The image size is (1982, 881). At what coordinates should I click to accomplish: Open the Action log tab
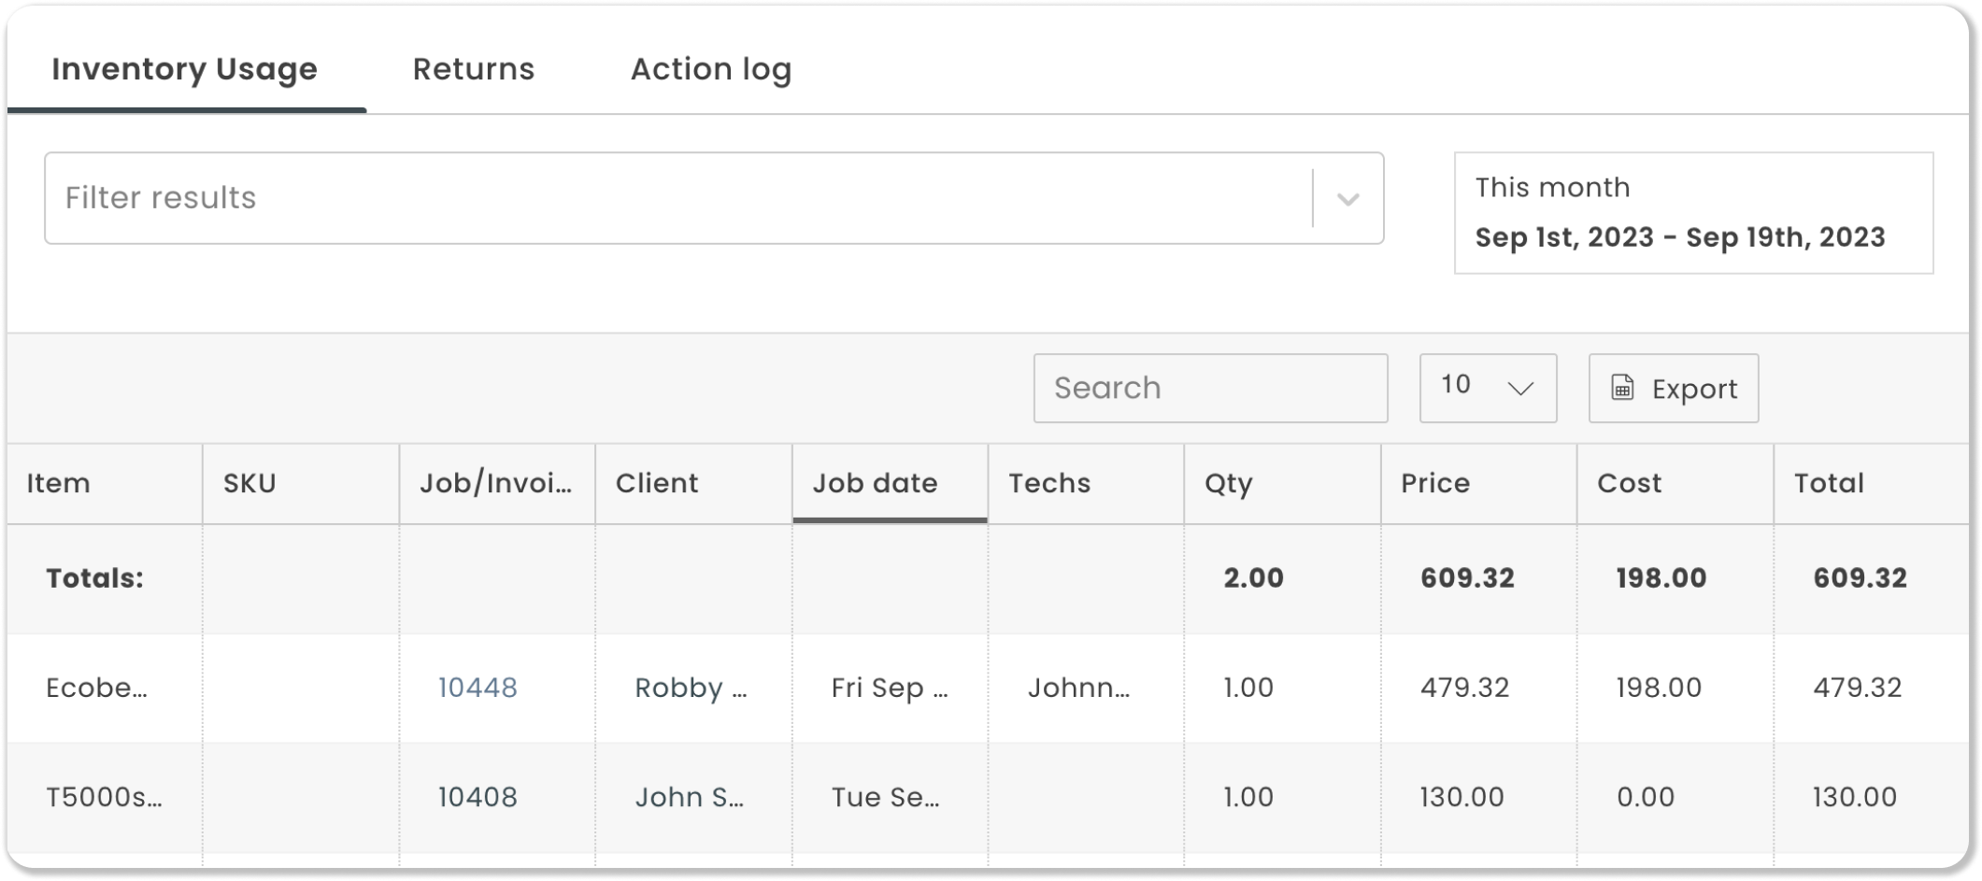pyautogui.click(x=711, y=69)
